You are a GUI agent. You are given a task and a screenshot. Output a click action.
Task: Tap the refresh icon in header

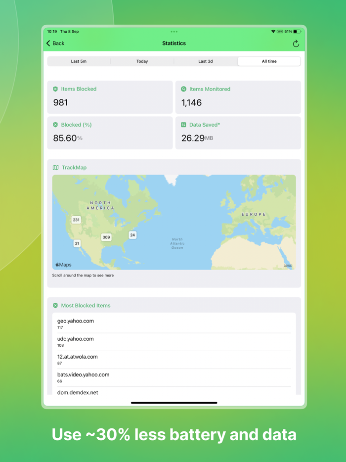click(x=296, y=44)
